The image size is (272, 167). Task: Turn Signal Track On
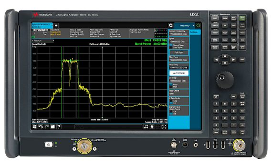173,112
